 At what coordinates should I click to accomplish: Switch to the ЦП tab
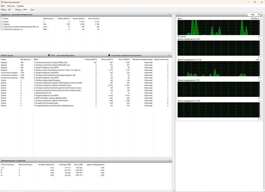tap(9, 10)
